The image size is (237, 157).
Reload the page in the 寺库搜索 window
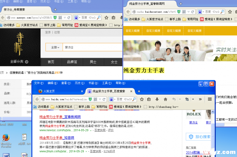[x=69, y=18]
